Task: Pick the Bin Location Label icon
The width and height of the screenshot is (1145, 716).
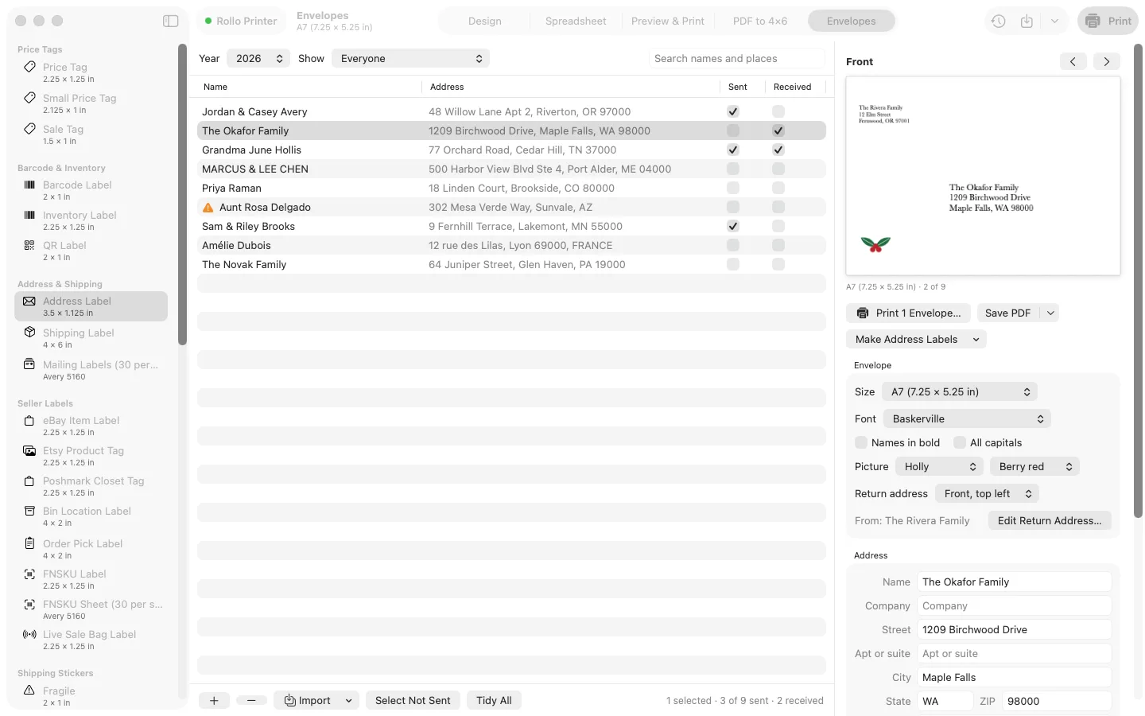Action: click(29, 511)
